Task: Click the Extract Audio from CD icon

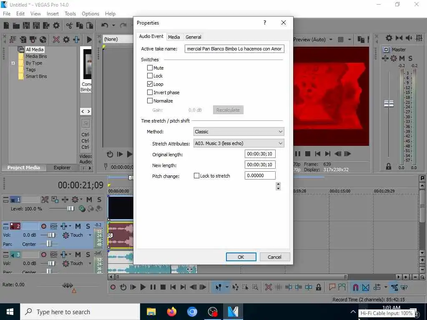Action: (43, 40)
